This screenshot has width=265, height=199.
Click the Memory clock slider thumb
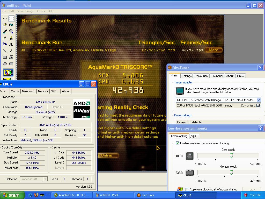232,172
